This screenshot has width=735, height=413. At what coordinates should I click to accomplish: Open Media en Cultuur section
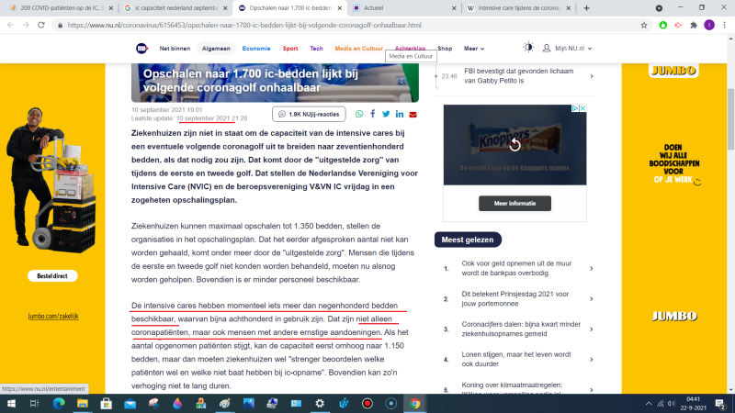tap(358, 49)
